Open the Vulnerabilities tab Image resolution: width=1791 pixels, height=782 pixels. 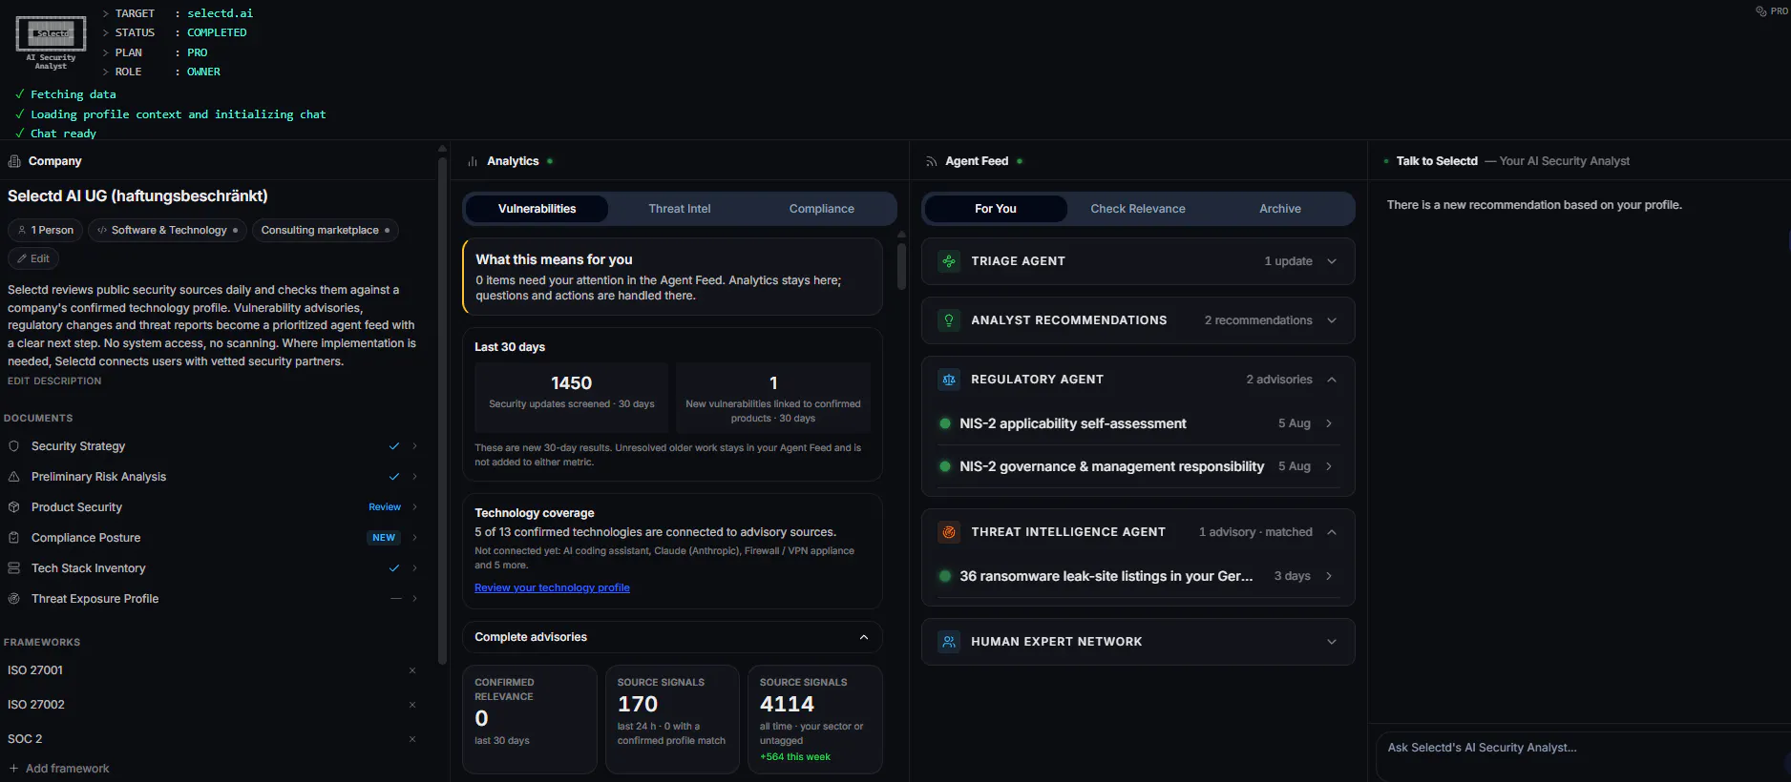(x=537, y=209)
